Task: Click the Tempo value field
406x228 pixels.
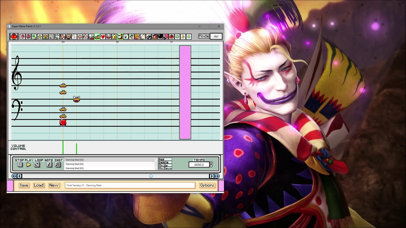Action: [x=199, y=165]
